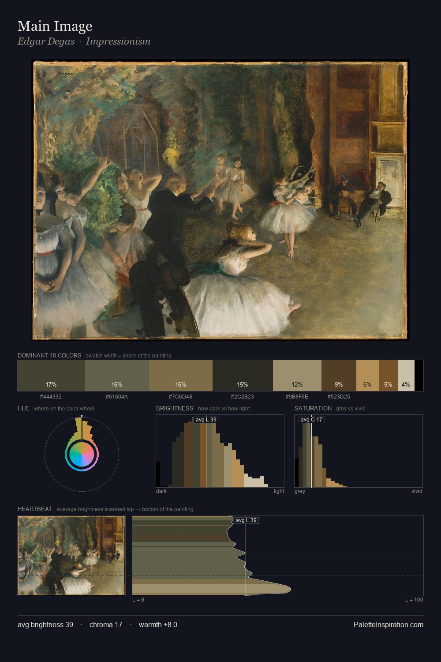Pick the 15% near-black swatch #2C2B23
This screenshot has height=662, width=441.
pos(243,376)
